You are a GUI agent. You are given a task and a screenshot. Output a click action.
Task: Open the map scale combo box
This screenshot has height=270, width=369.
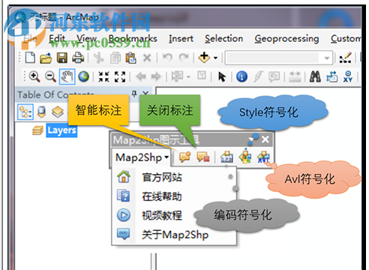(x=279, y=58)
